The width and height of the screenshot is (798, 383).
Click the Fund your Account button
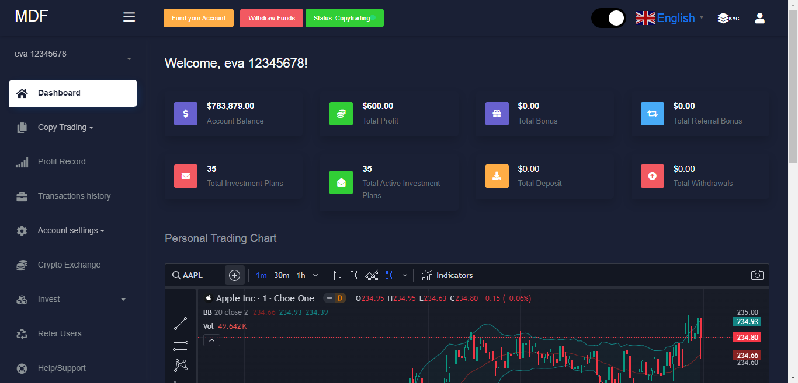[x=199, y=18]
